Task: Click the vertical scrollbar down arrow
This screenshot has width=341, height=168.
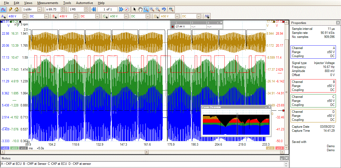Action: point(287,148)
